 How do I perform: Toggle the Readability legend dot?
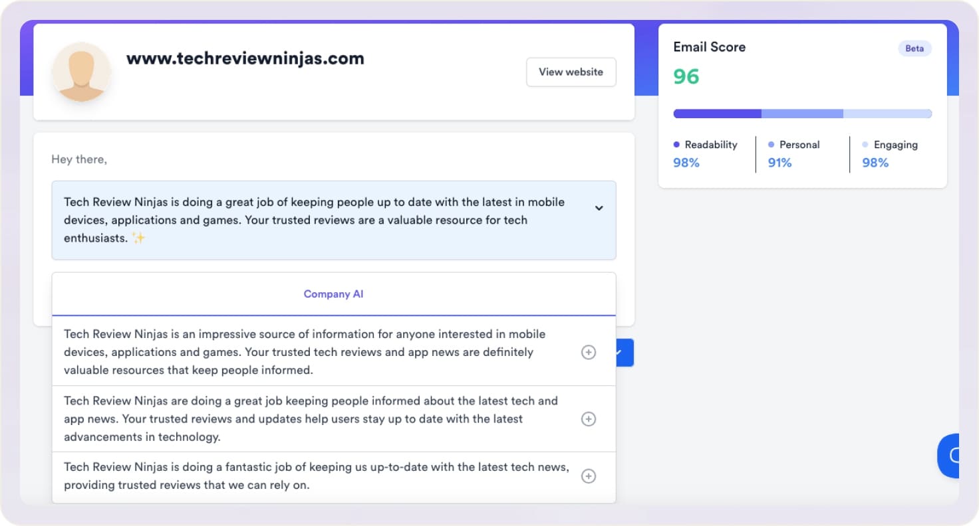(x=676, y=144)
